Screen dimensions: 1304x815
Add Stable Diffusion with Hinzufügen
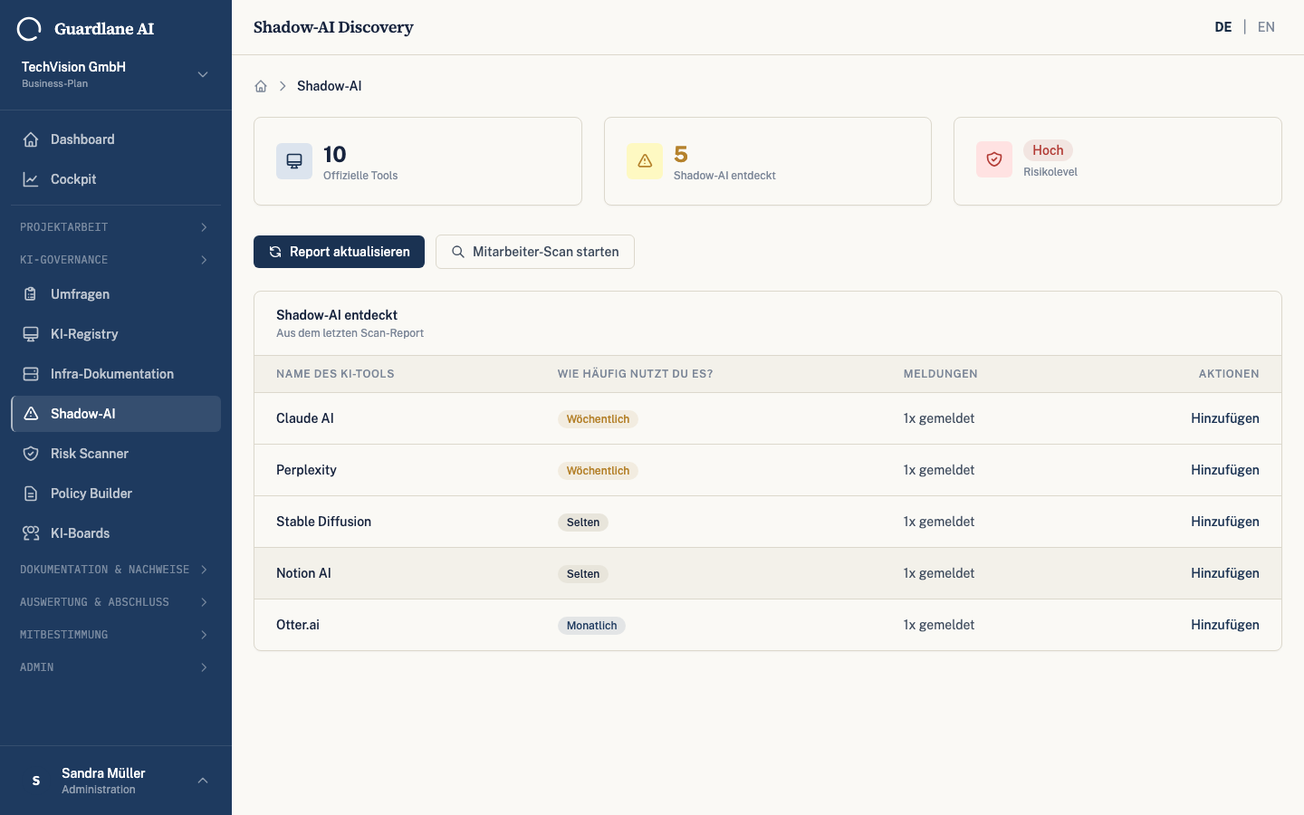point(1225,522)
